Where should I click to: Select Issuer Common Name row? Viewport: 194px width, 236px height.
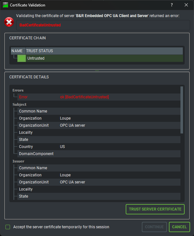99,168
